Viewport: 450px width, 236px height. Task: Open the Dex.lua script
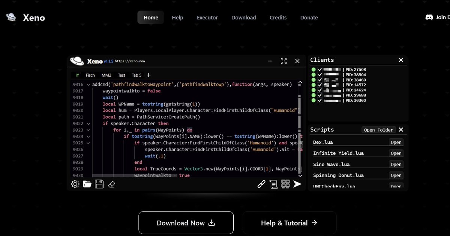click(x=396, y=142)
